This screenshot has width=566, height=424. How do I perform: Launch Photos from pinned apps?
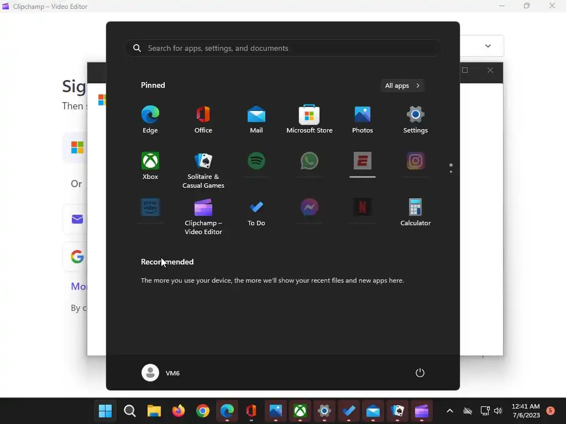coord(363,120)
